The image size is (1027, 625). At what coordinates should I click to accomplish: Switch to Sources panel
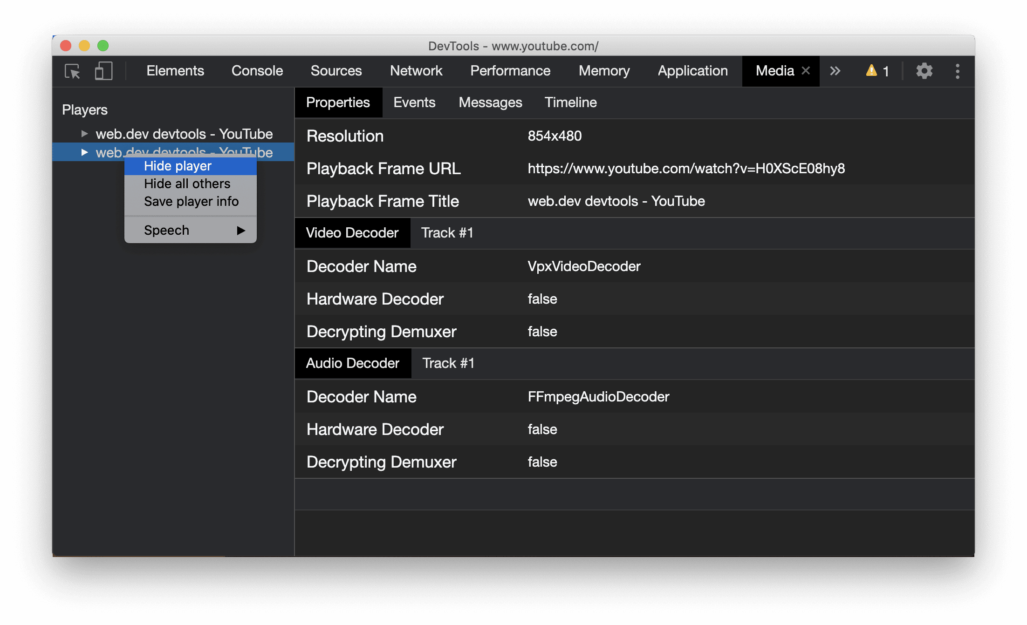336,71
